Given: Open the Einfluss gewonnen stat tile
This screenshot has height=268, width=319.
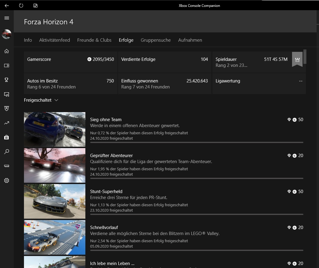Looking at the screenshot, I should (x=164, y=84).
